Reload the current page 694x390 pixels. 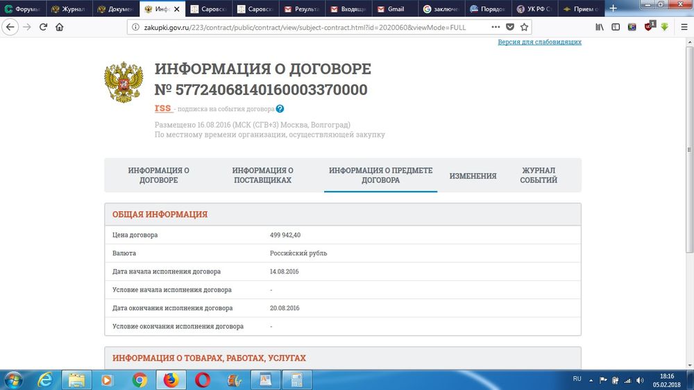[43, 27]
